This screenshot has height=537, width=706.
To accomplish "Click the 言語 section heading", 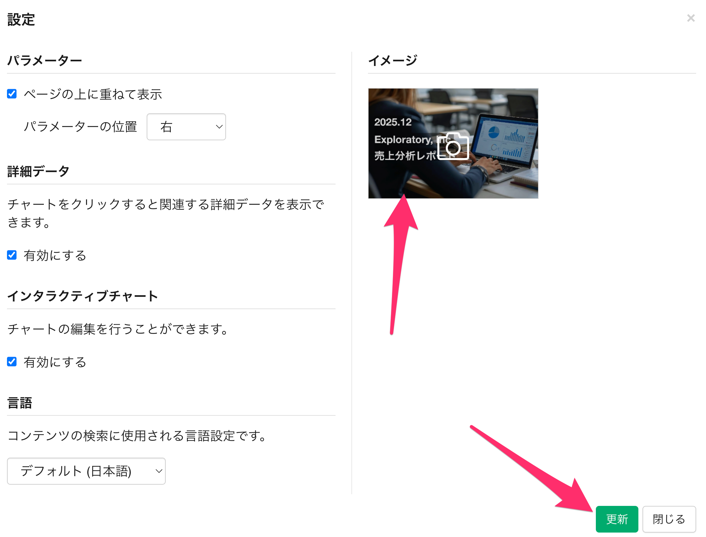I will coord(19,403).
